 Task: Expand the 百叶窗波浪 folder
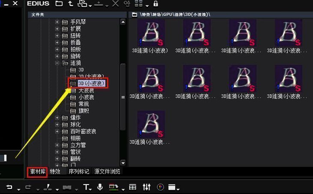57,132
